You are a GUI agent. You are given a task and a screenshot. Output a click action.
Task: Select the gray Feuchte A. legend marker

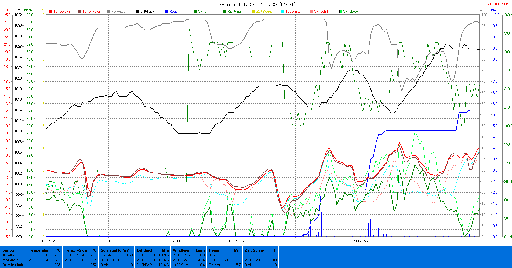(109, 12)
